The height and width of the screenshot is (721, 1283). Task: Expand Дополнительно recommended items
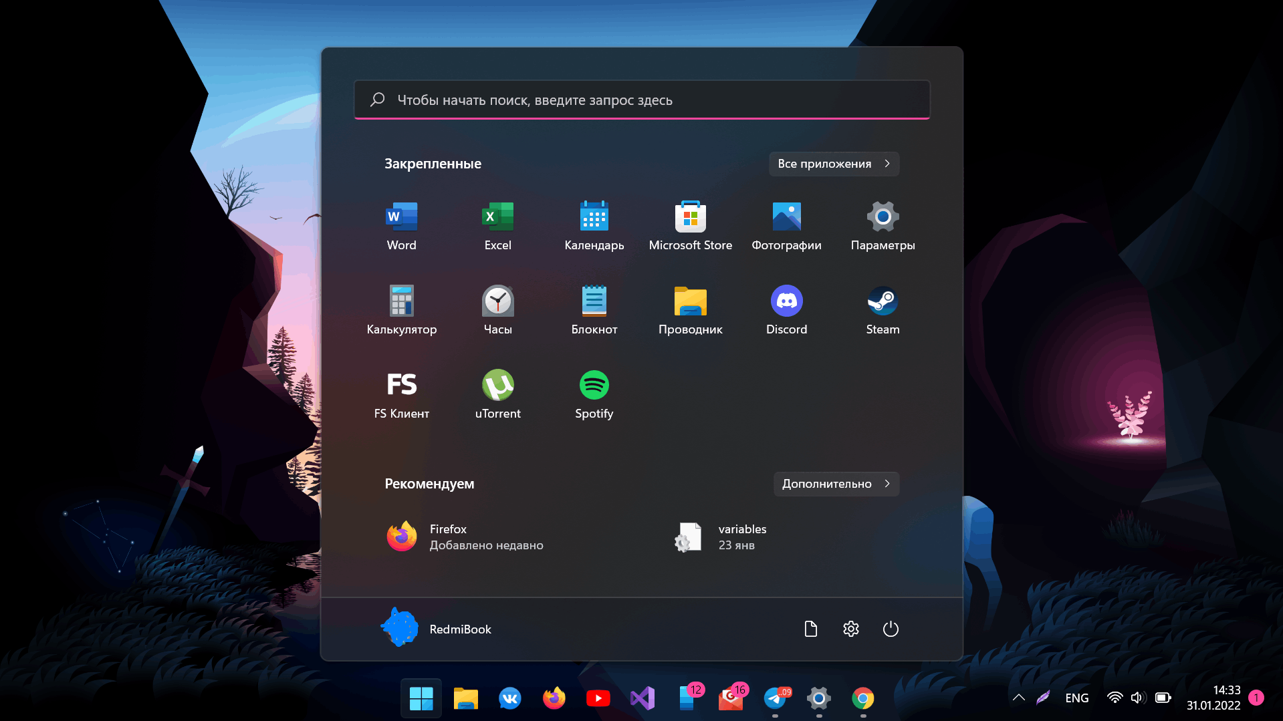[x=836, y=484]
